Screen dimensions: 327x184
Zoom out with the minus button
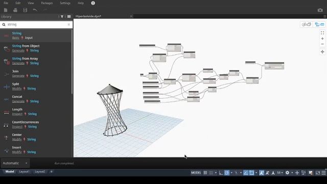click(x=322, y=44)
